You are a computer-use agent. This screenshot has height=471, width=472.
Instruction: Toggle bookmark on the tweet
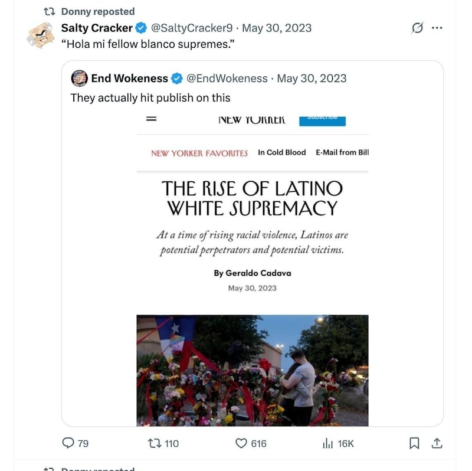click(414, 443)
